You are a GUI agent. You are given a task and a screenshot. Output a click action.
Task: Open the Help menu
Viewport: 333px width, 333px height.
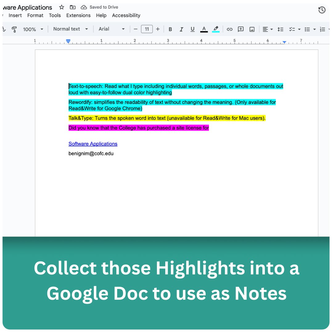click(x=101, y=15)
